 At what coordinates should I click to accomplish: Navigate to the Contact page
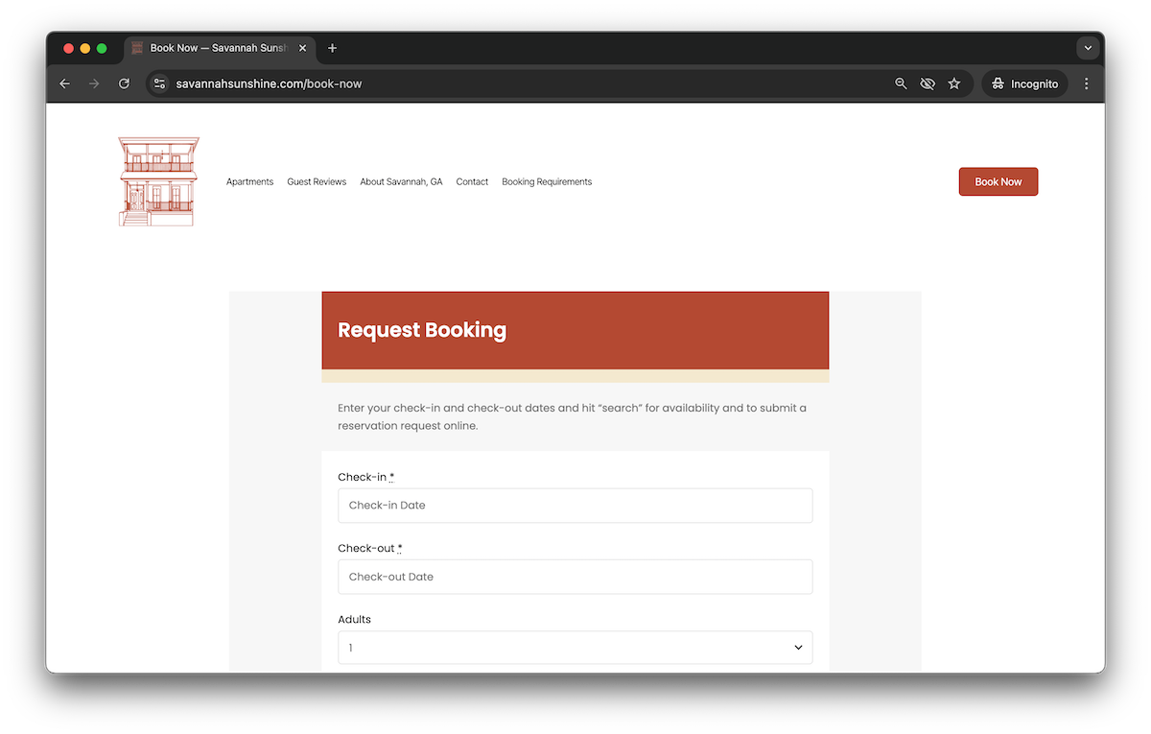pos(472,181)
